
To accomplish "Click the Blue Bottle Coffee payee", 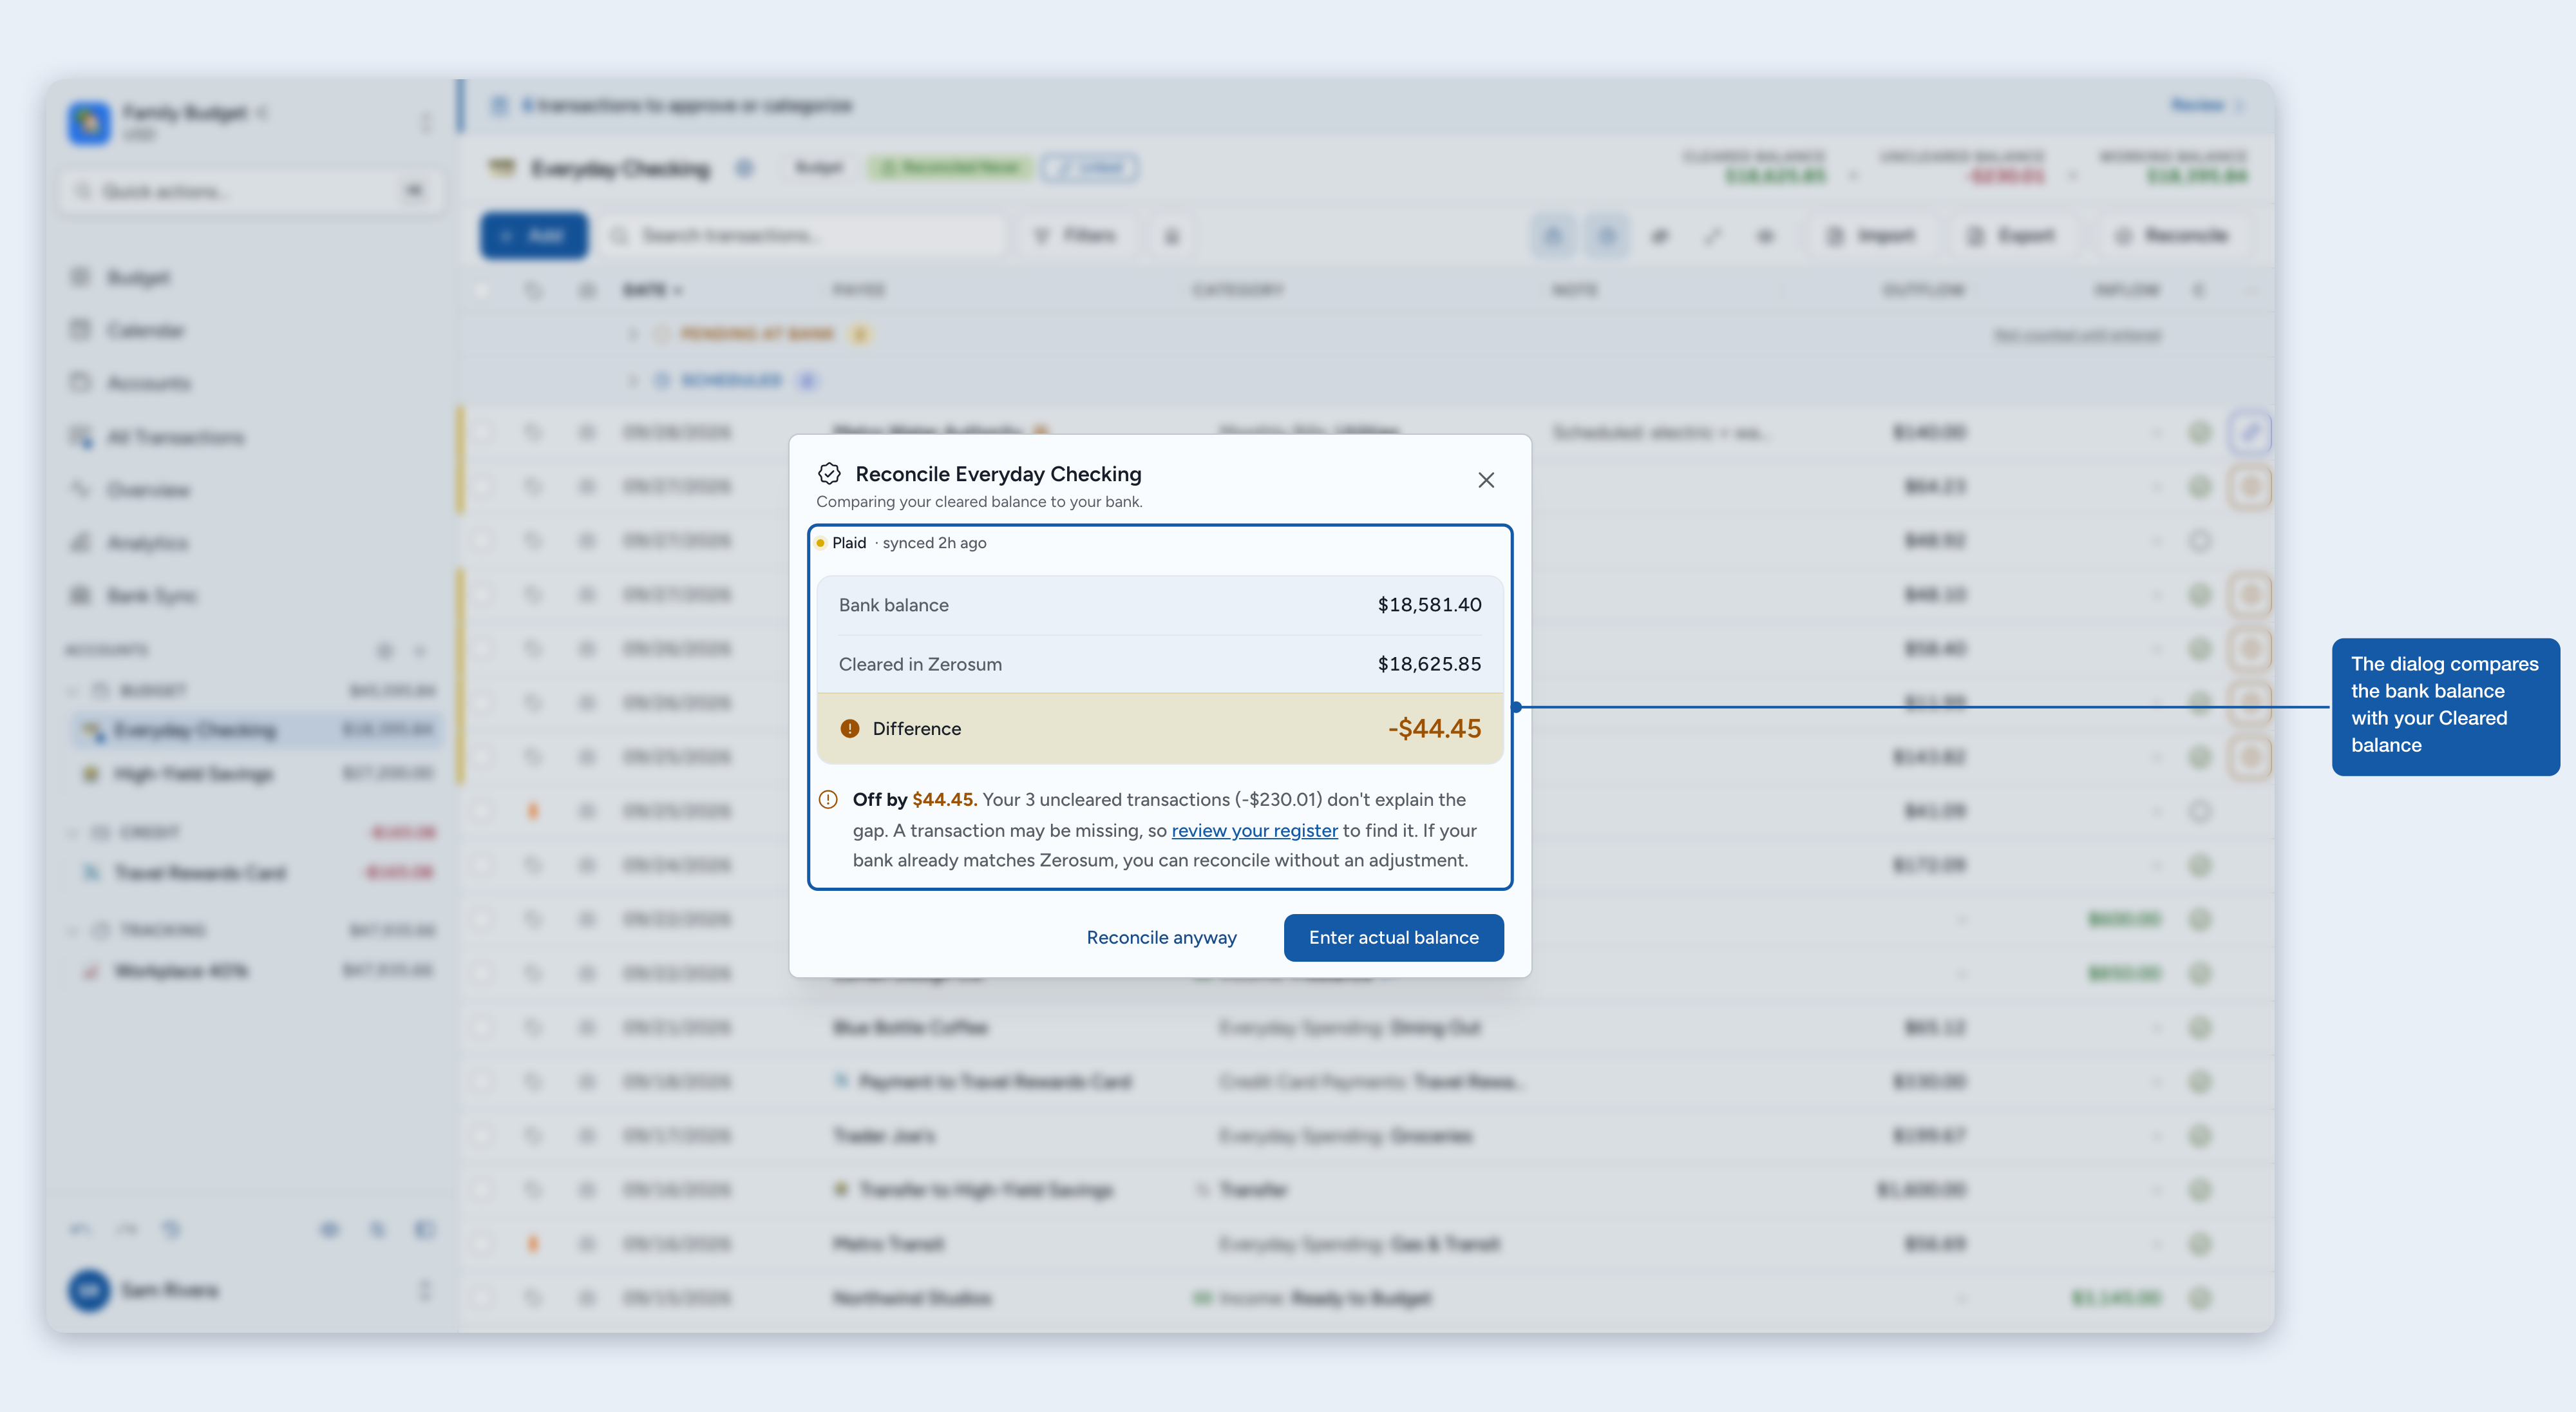I will 910,1027.
